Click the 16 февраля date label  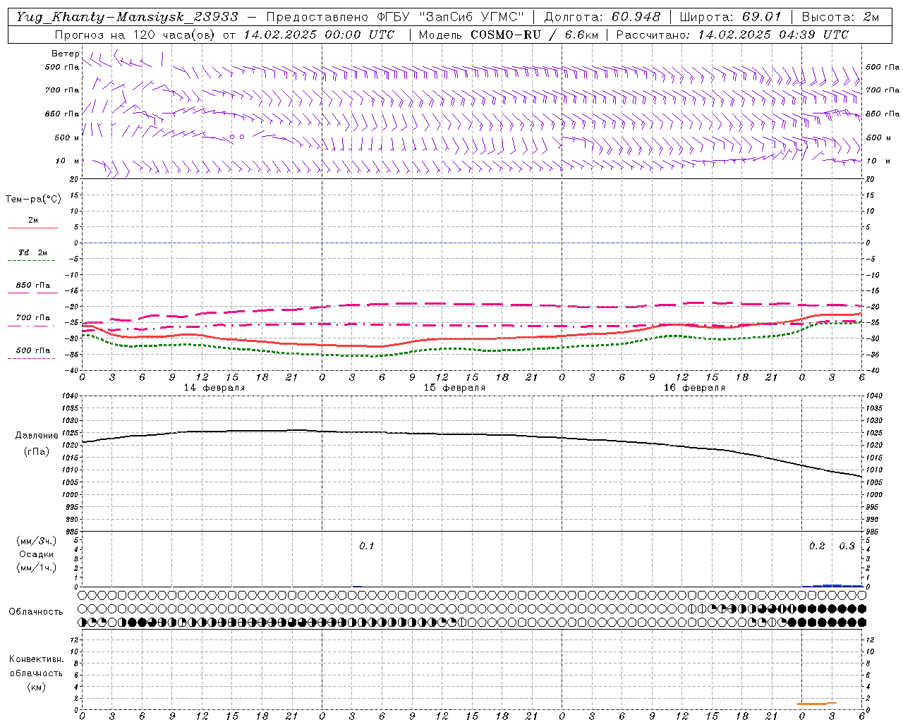(x=694, y=388)
